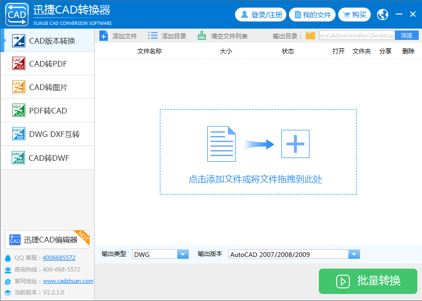Click the version text V2.2.1.0
The height and width of the screenshot is (301, 422).
coord(53,293)
